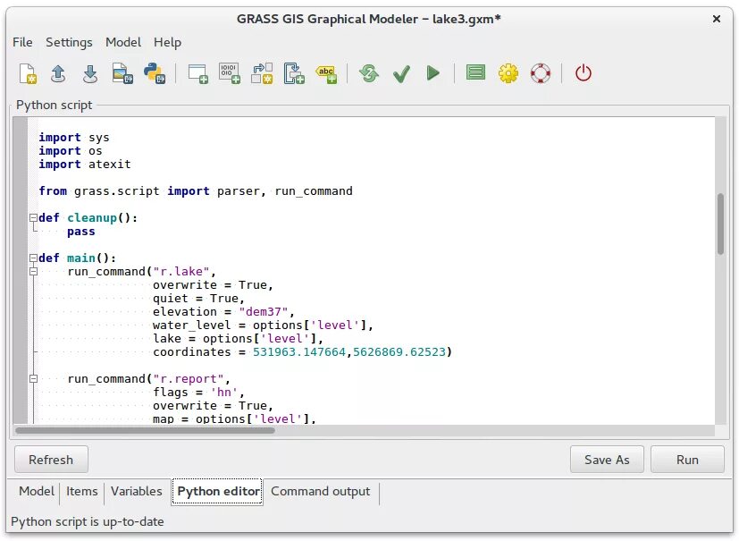Open the Model menu

click(x=123, y=42)
